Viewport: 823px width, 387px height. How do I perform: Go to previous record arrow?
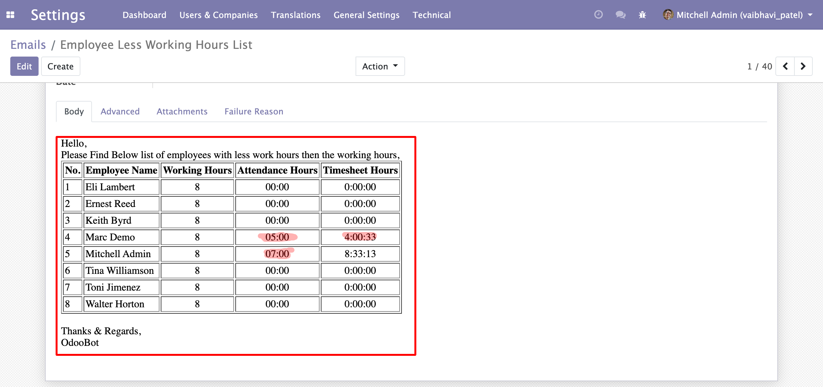coord(785,66)
